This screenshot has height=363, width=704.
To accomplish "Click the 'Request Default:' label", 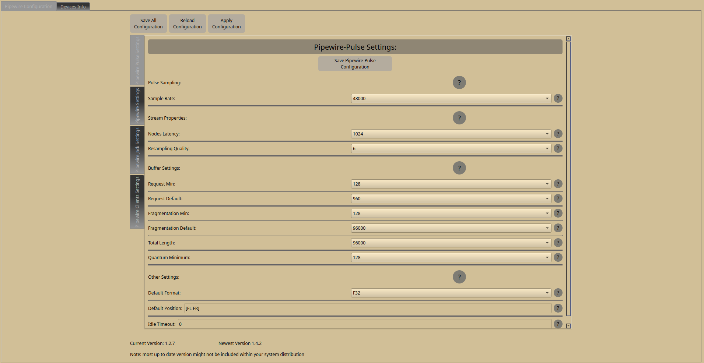I will [x=165, y=198].
